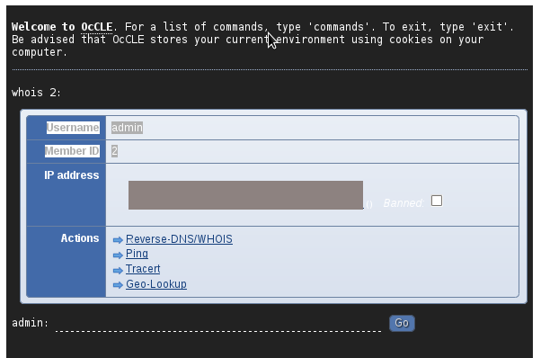Click the arrow icon beside Ping
Image resolution: width=541 pixels, height=358 pixels.
pos(118,255)
